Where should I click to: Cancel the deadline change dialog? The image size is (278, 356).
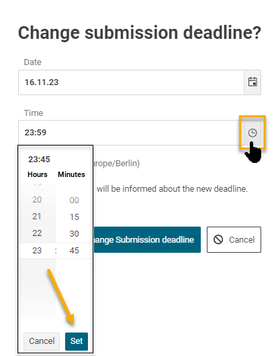pos(234,239)
